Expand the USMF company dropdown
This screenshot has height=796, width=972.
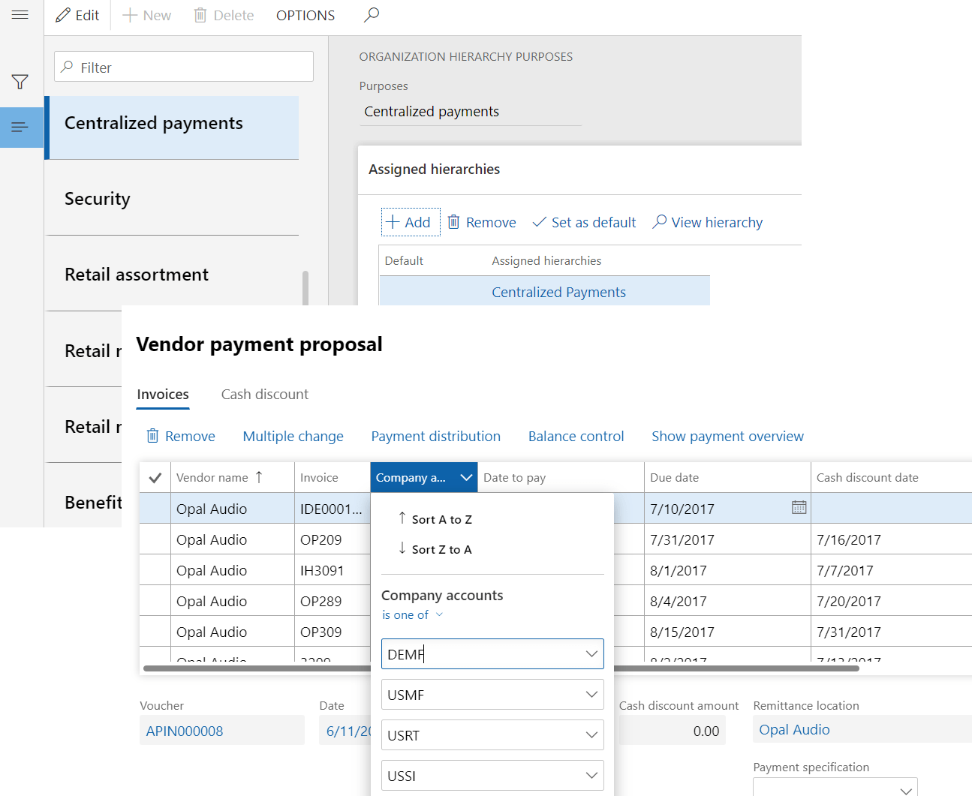(591, 695)
